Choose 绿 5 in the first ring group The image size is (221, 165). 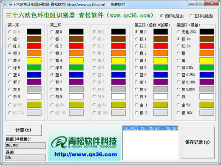(x=14, y=68)
